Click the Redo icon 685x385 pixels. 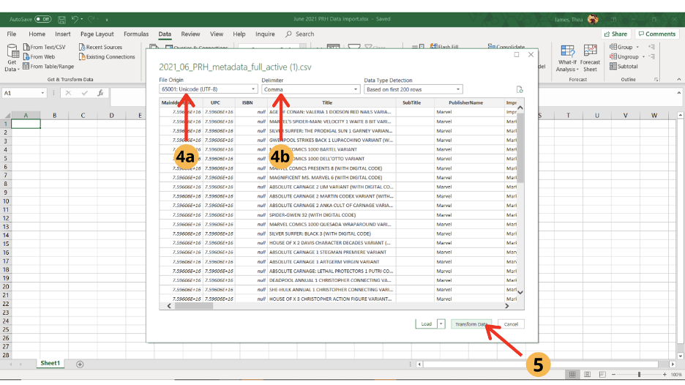click(x=91, y=19)
